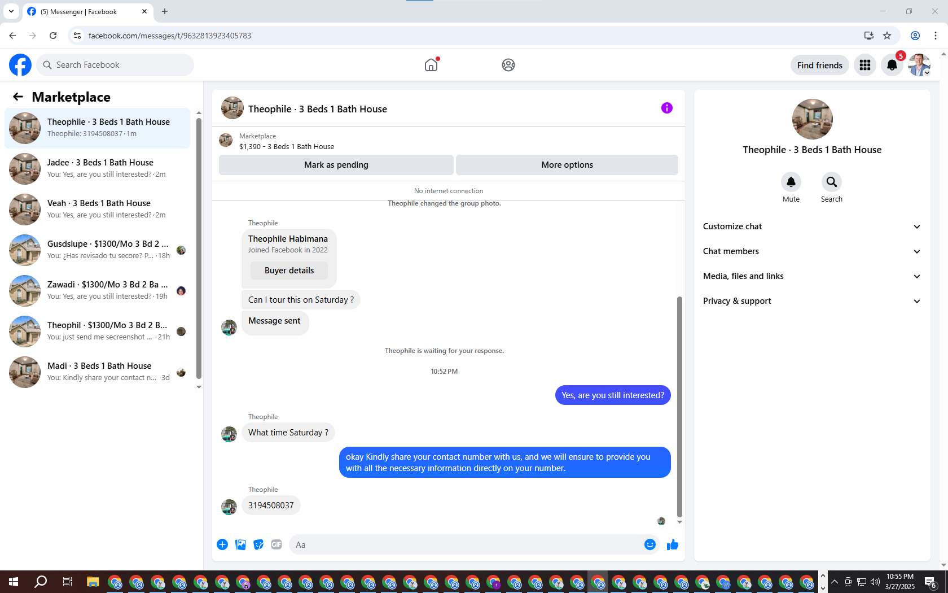The width and height of the screenshot is (948, 593).
Task: Click the 'Can I tour this on Saturday ?' message
Action: pos(301,300)
